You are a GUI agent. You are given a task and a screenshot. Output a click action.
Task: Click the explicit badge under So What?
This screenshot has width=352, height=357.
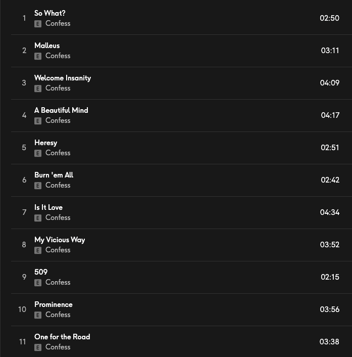[38, 24]
